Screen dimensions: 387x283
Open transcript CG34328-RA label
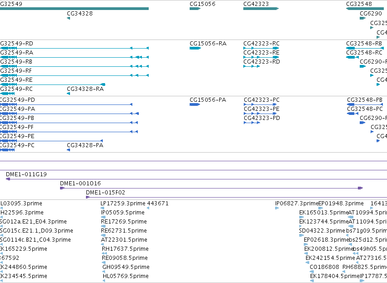tap(85, 89)
